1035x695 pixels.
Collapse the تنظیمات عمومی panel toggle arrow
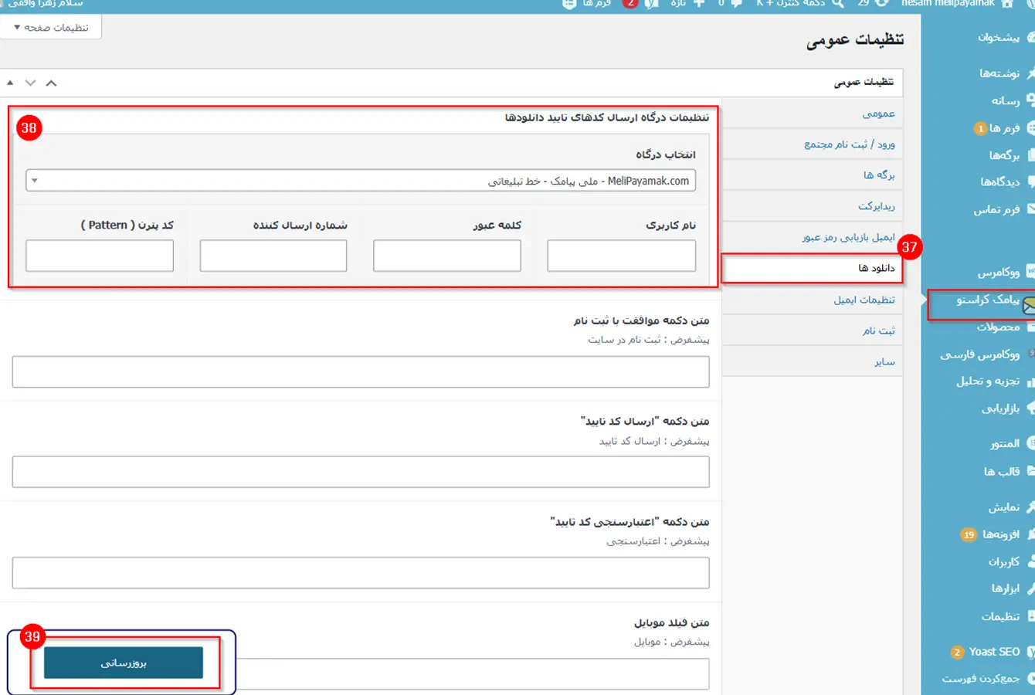pyautogui.click(x=9, y=83)
